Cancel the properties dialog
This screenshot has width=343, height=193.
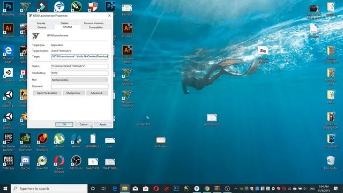pos(84,124)
